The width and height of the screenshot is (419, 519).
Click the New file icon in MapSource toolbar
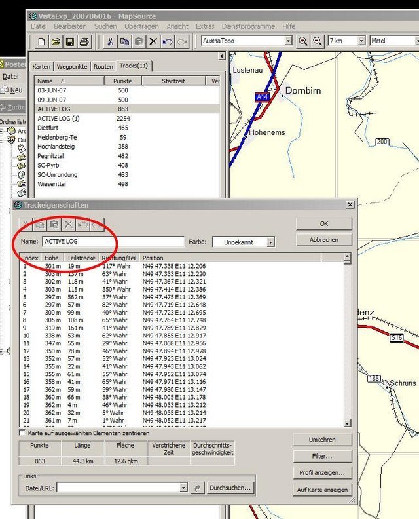pyautogui.click(x=42, y=41)
